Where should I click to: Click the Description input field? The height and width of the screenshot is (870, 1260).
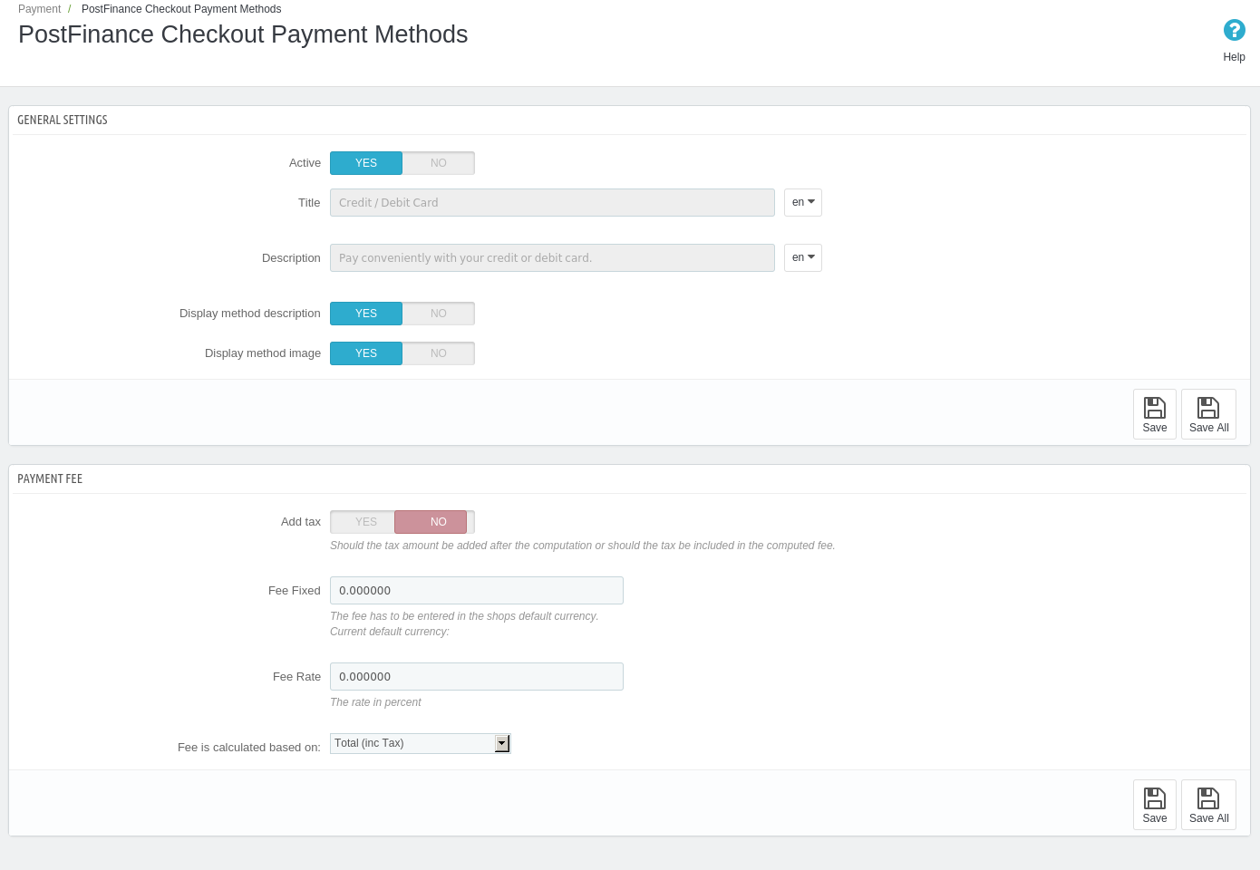tap(552, 257)
